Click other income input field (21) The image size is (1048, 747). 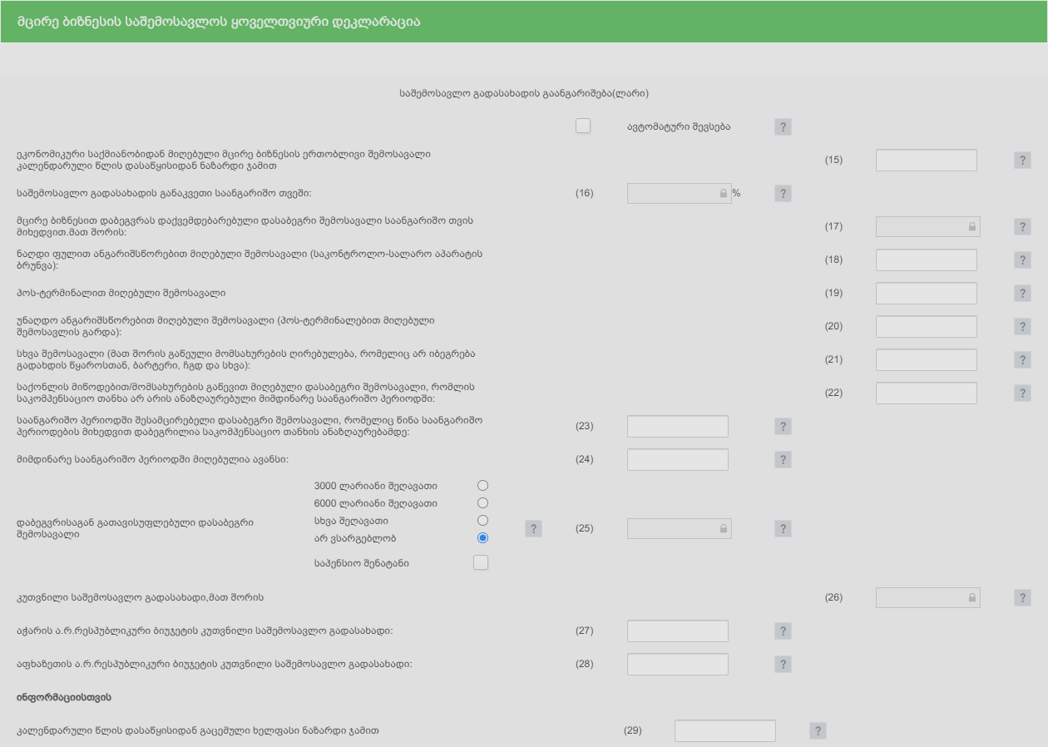927,359
